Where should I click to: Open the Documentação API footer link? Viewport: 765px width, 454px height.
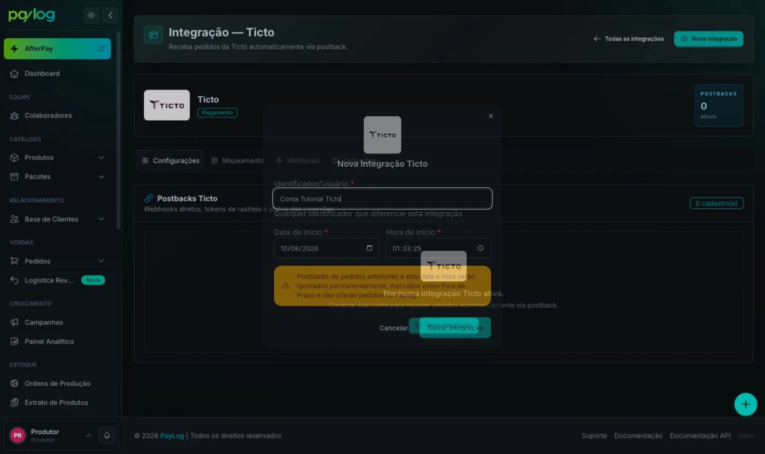tap(700, 436)
